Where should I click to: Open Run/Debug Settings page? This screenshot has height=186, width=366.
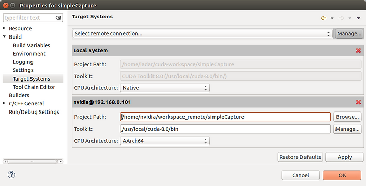pos(34,112)
